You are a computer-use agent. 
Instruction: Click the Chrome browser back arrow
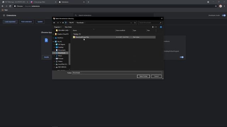pos(2,6)
